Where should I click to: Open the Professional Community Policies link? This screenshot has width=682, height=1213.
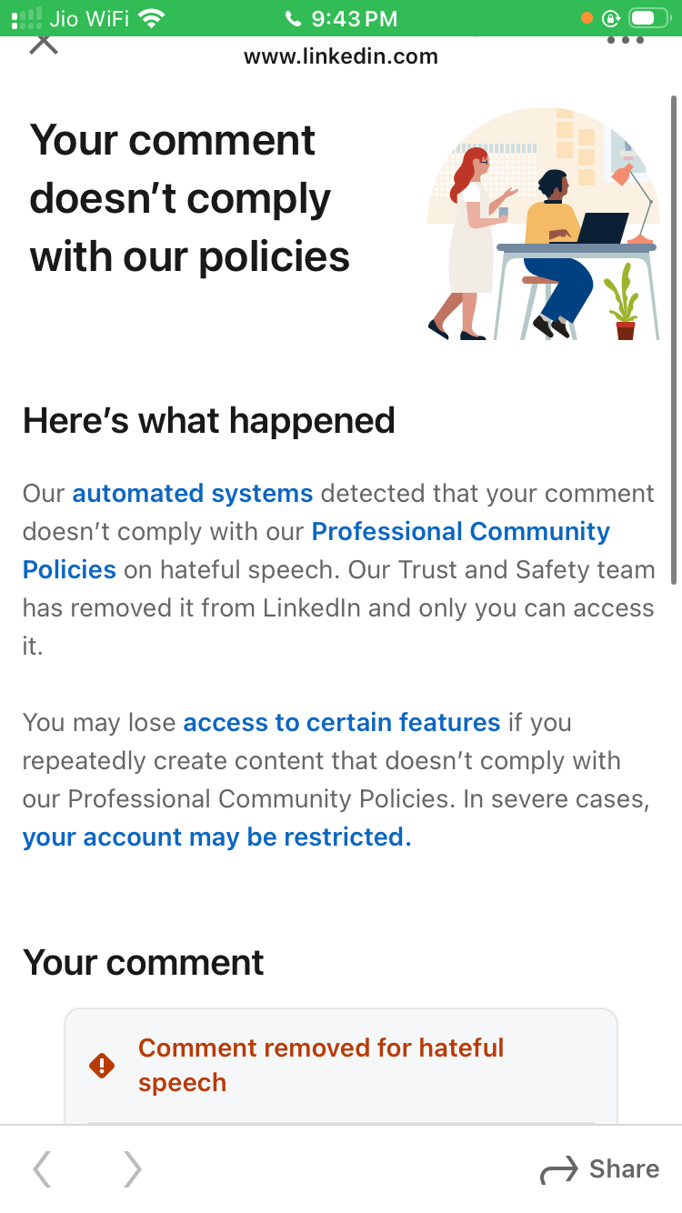(x=460, y=532)
